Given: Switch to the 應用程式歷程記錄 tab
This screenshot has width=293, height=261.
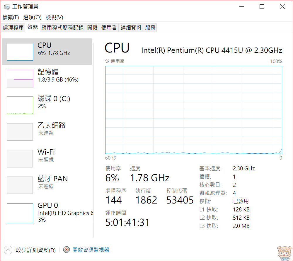Looking at the screenshot, I should coord(62,28).
